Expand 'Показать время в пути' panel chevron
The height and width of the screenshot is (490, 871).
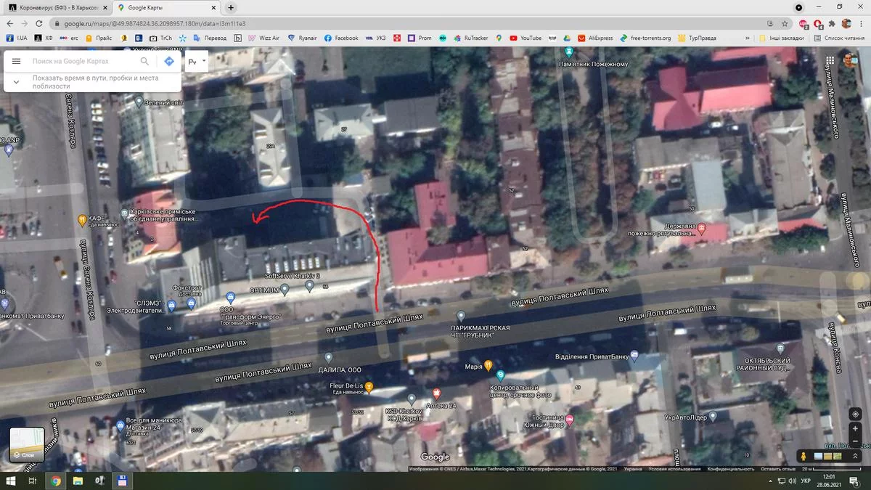[16, 81]
